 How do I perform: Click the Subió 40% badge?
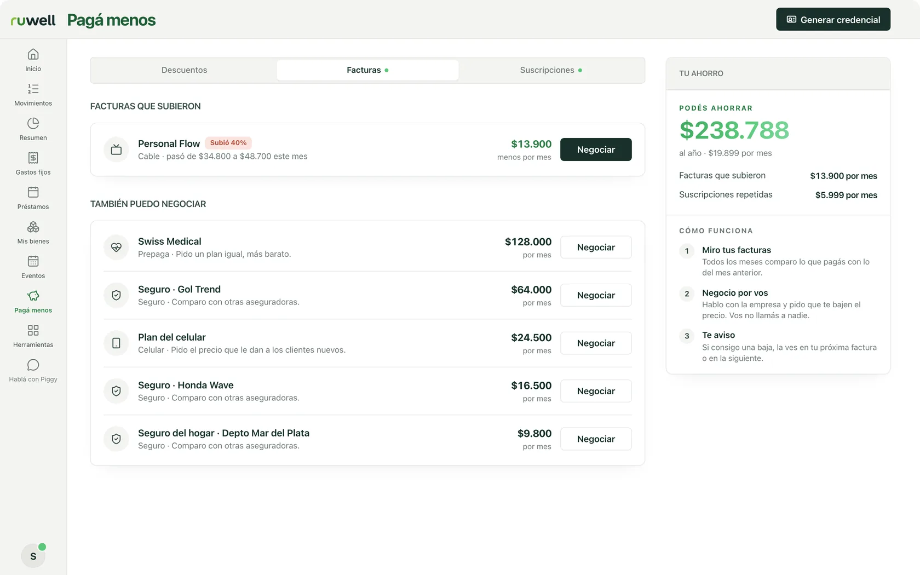(x=228, y=143)
